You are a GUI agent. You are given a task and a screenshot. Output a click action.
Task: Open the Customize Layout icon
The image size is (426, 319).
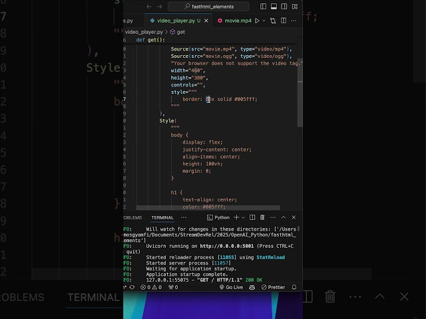[295, 7]
